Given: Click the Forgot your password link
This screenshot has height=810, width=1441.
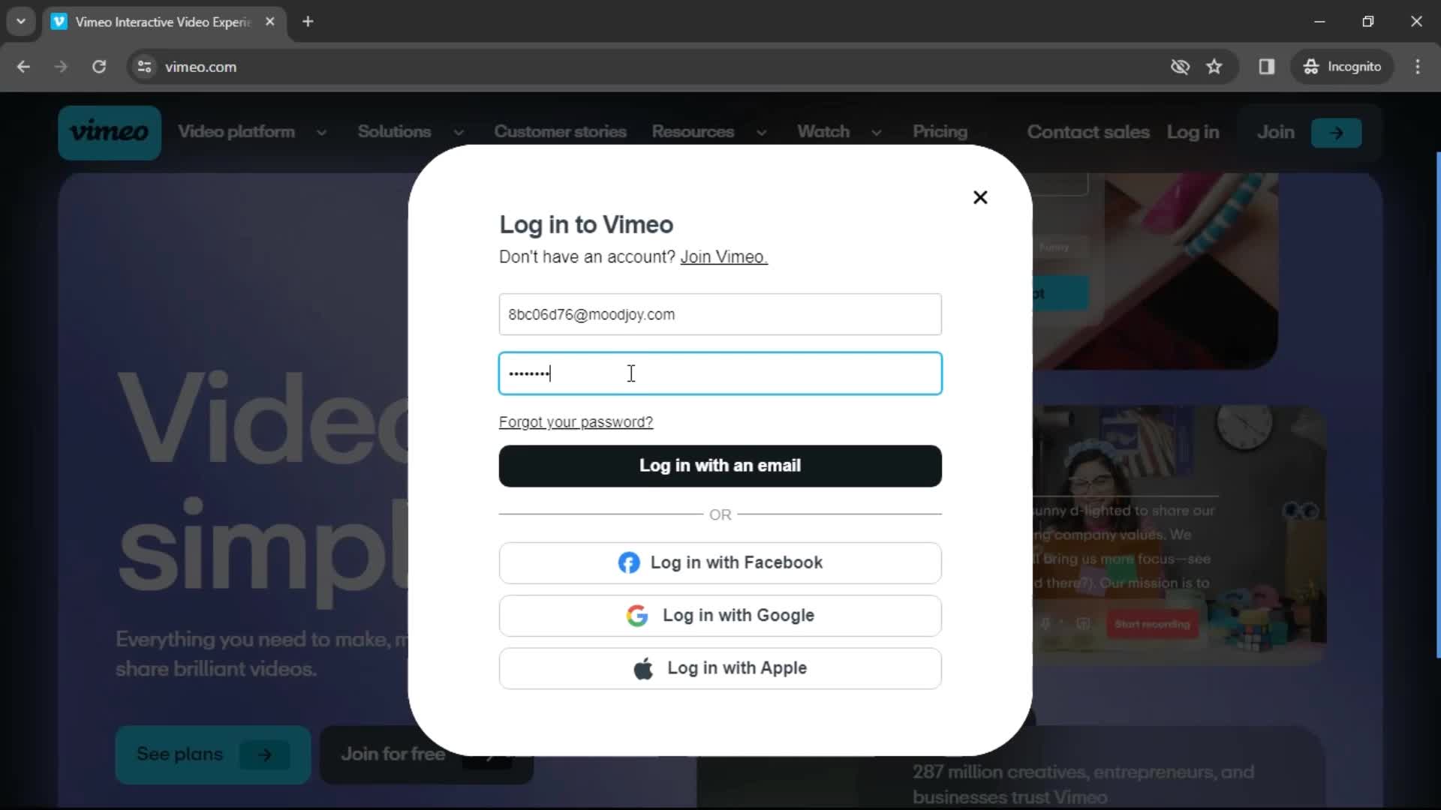Looking at the screenshot, I should [576, 421].
